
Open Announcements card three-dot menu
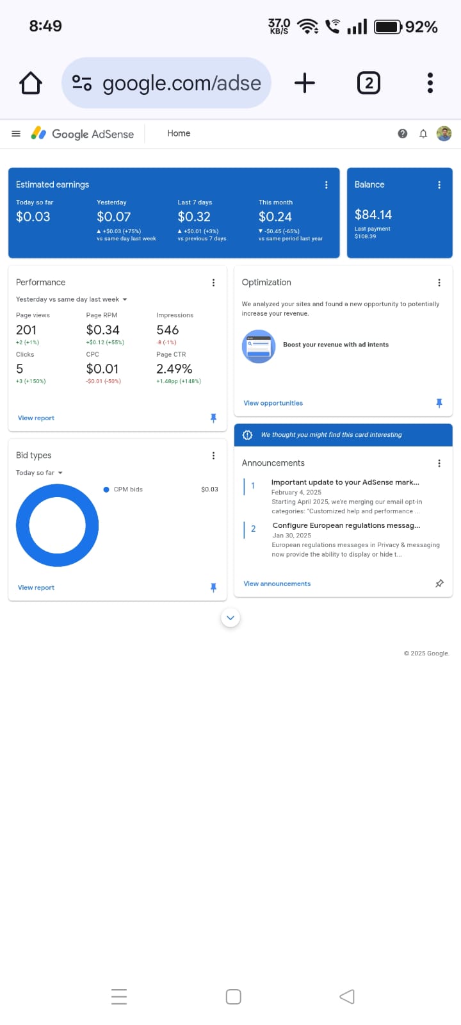439,463
